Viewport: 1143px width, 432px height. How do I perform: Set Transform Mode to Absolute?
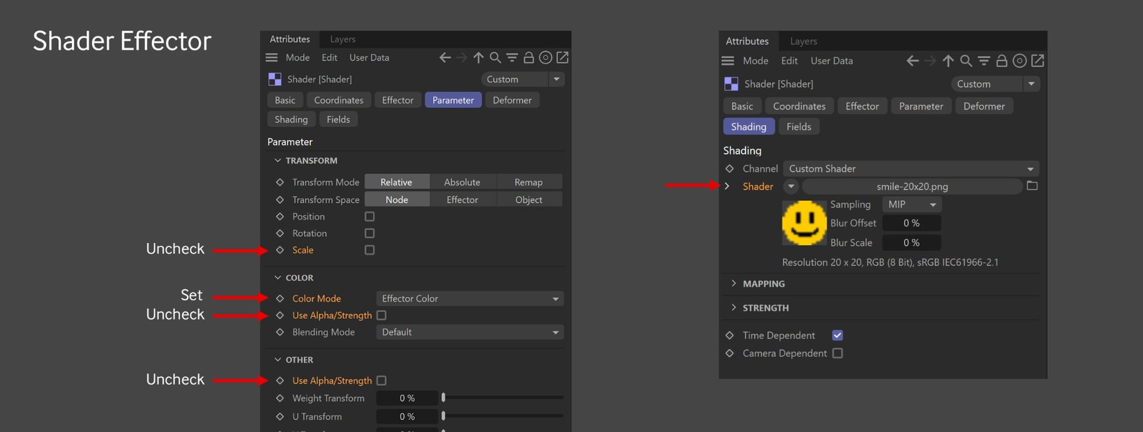point(462,182)
